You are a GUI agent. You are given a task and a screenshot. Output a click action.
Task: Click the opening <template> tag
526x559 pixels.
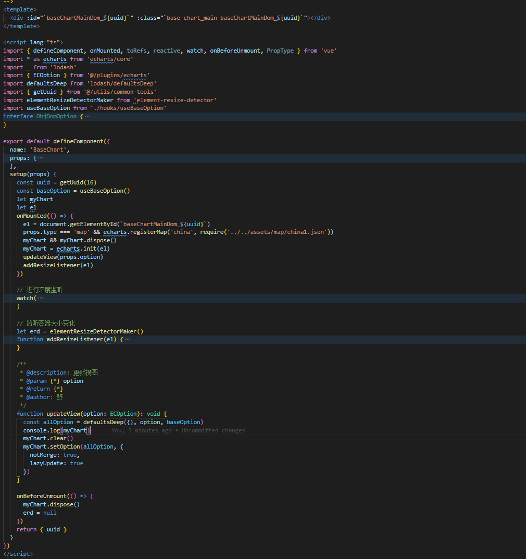click(x=20, y=9)
